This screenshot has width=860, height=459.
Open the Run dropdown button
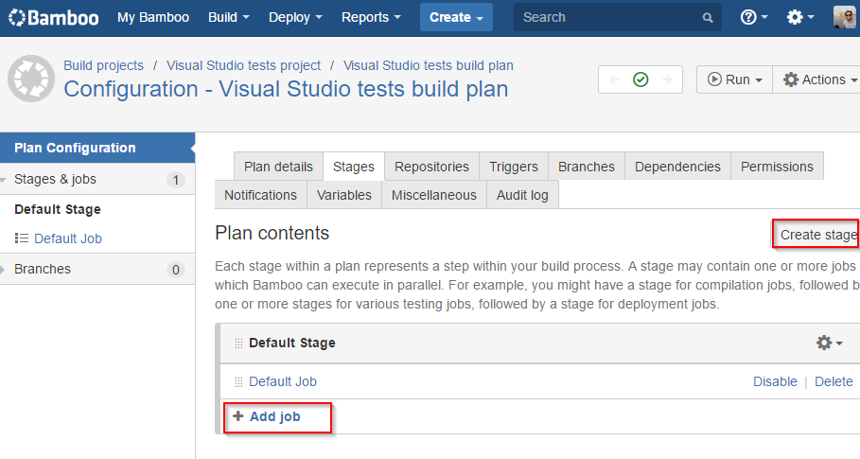734,79
